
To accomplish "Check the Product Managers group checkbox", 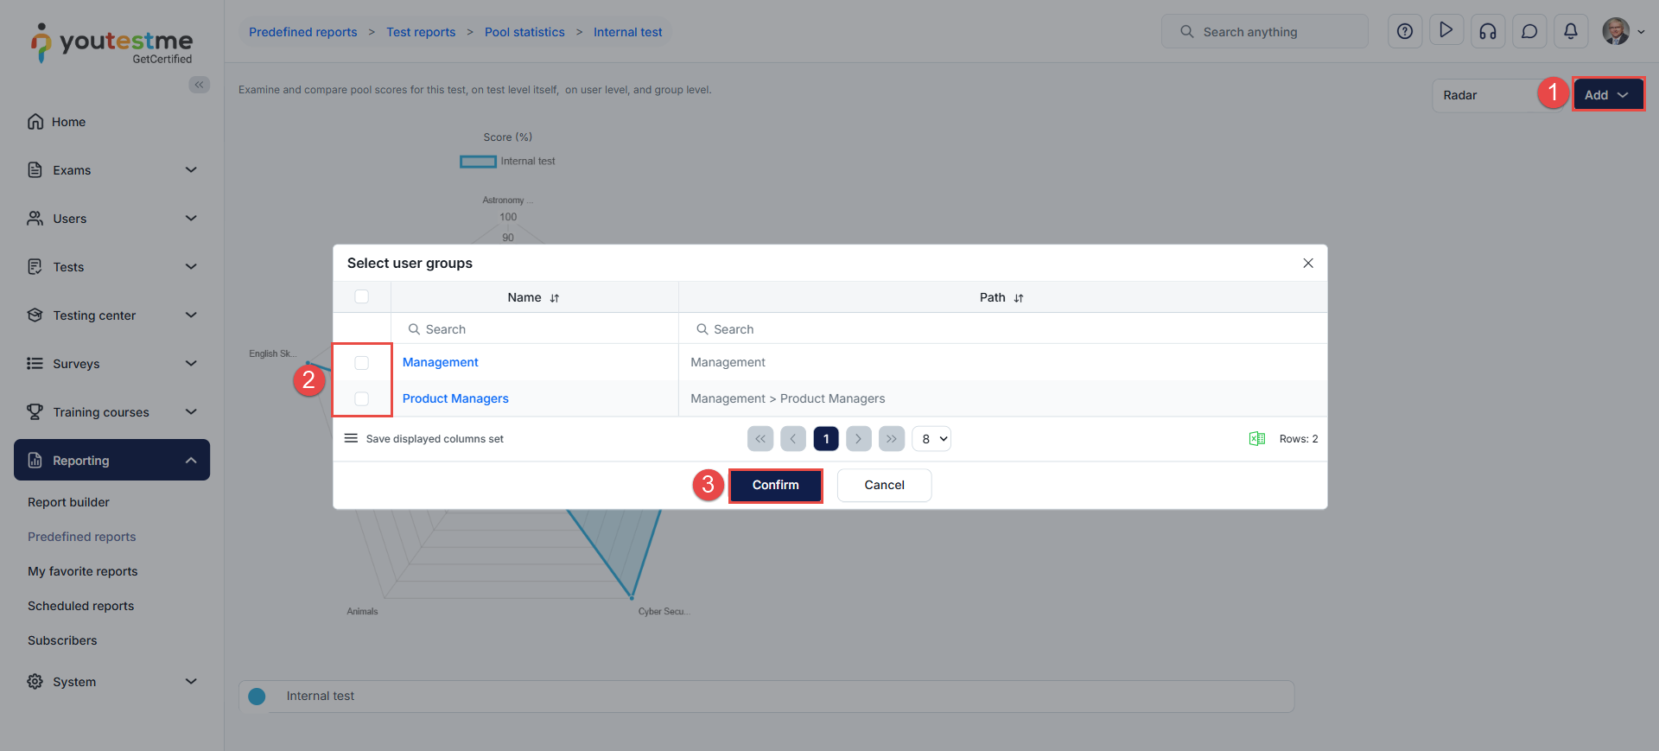I will pos(362,398).
